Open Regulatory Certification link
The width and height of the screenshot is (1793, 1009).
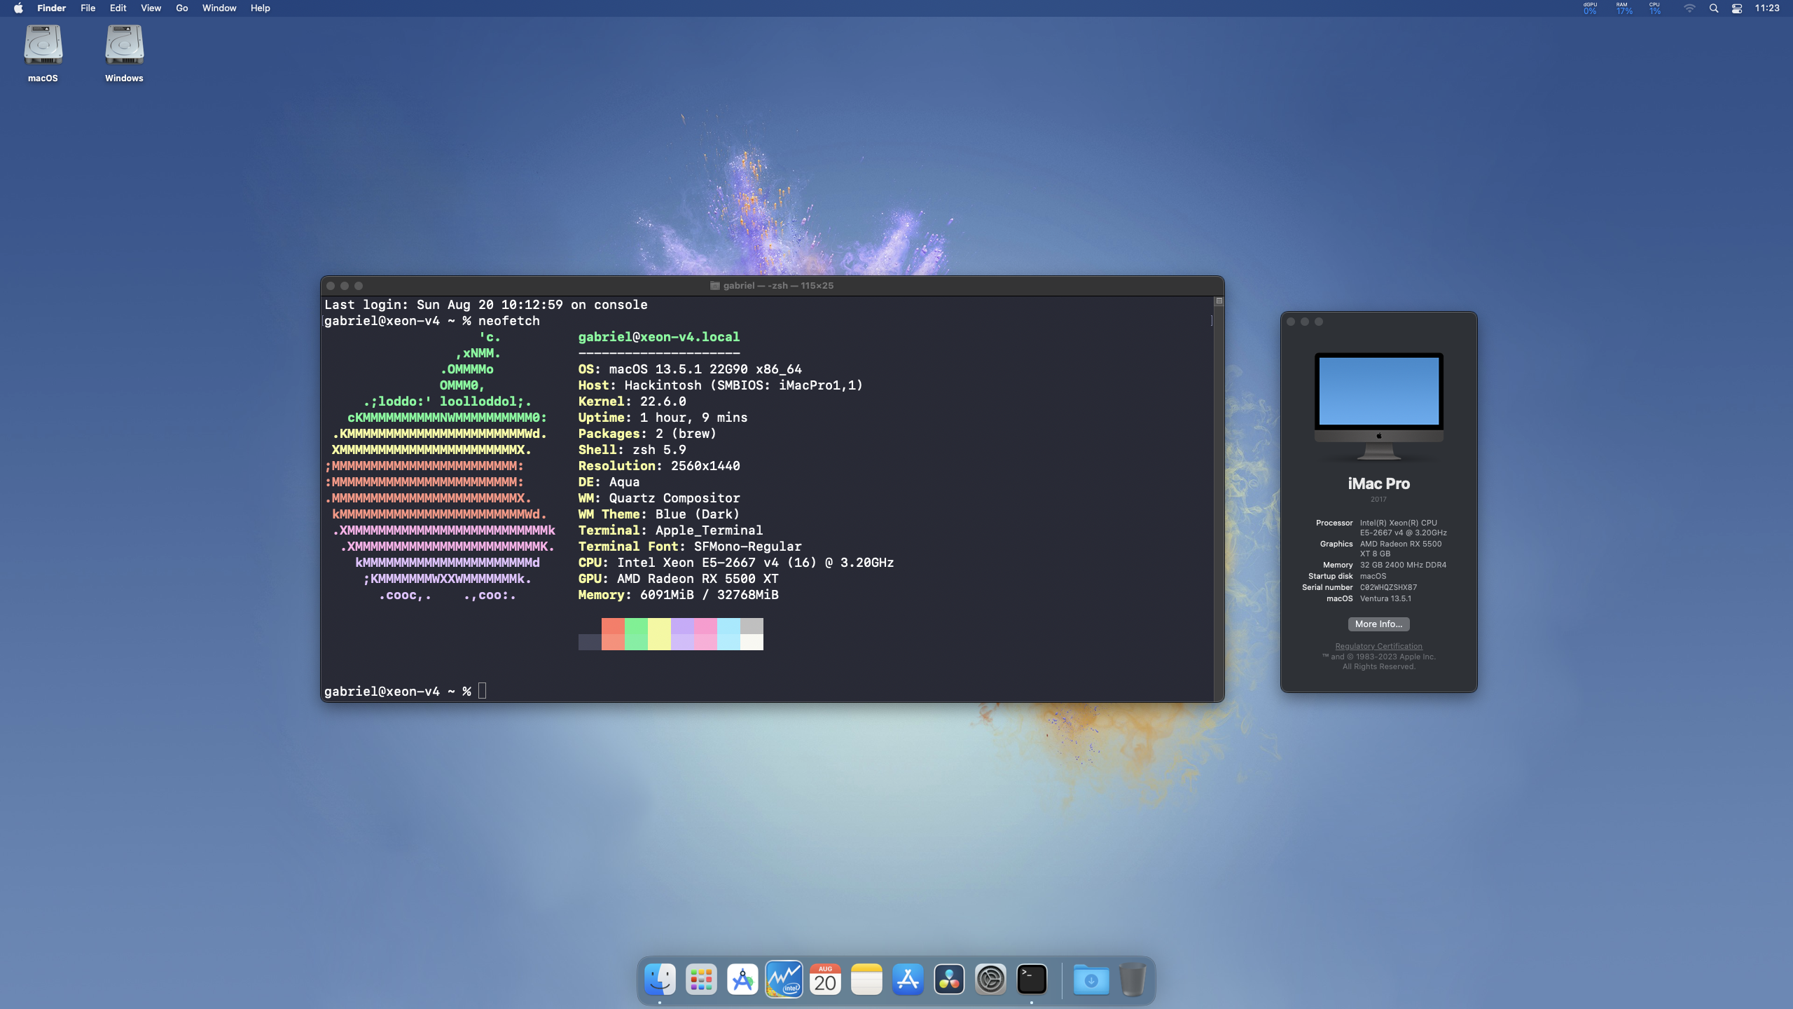[1378, 646]
